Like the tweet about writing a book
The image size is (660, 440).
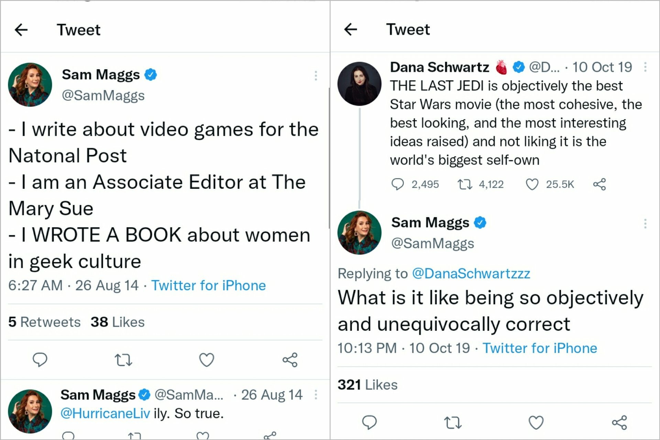(x=207, y=360)
